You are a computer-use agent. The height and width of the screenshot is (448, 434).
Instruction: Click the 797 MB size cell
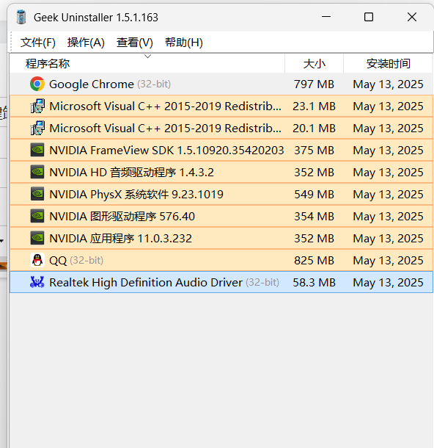pos(314,84)
